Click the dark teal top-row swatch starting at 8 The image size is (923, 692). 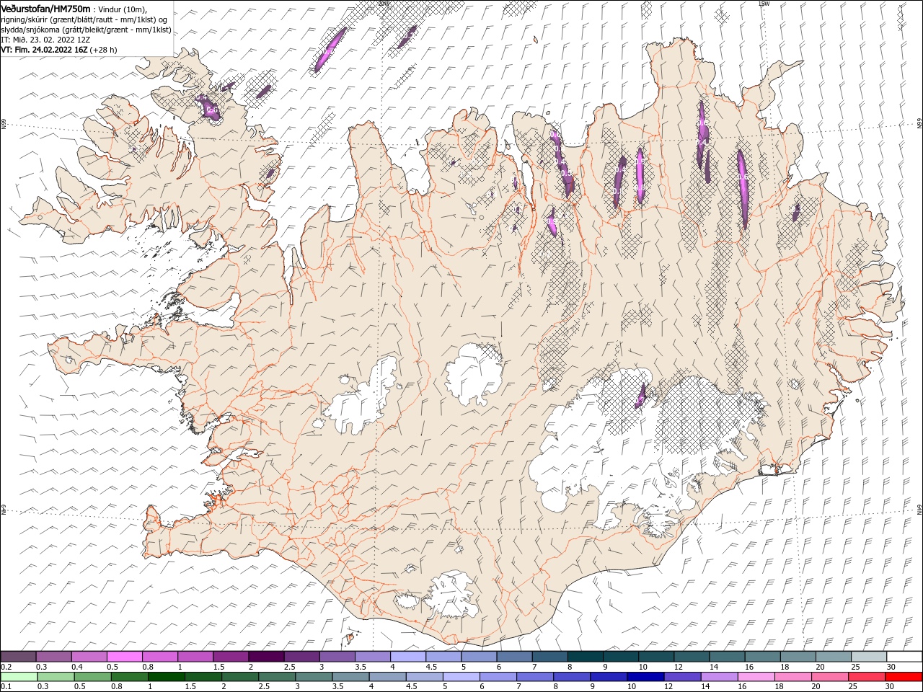[586, 657]
